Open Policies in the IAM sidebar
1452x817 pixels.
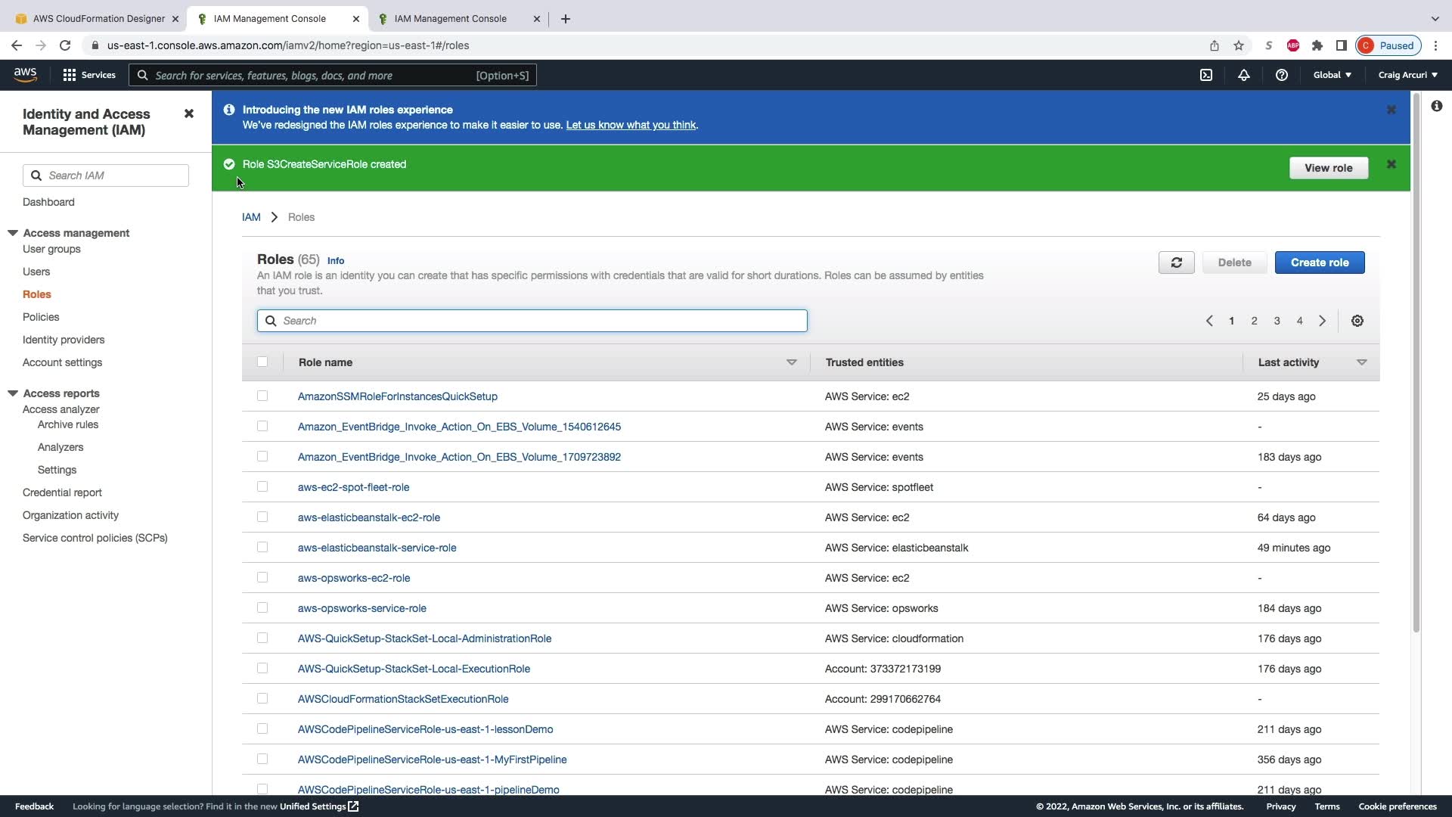click(x=41, y=317)
